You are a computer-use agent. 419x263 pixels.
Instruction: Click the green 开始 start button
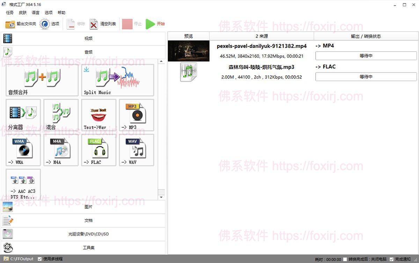155,24
